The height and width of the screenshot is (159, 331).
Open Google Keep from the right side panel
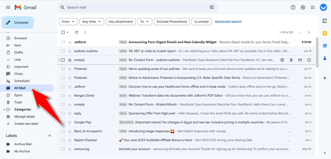point(325,33)
